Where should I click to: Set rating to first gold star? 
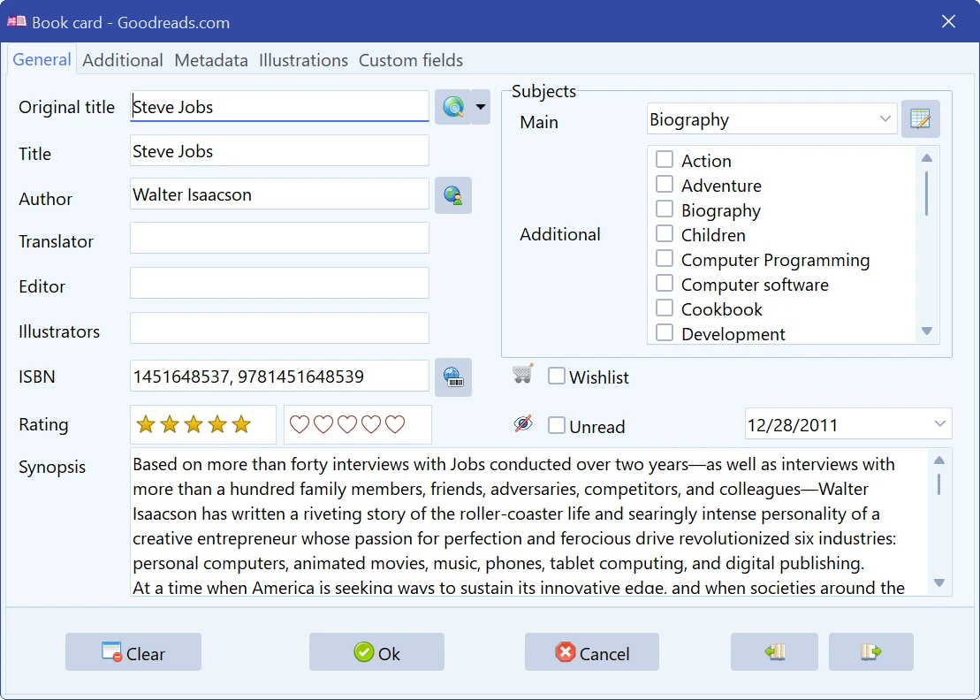point(146,424)
